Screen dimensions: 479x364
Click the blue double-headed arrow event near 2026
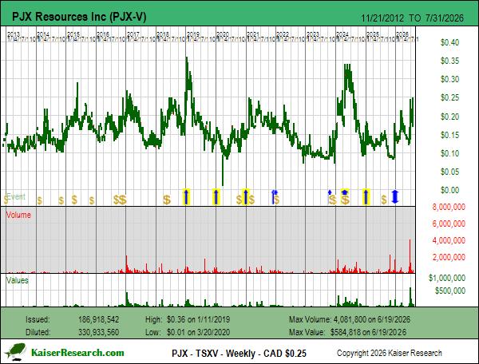pyautogui.click(x=395, y=197)
